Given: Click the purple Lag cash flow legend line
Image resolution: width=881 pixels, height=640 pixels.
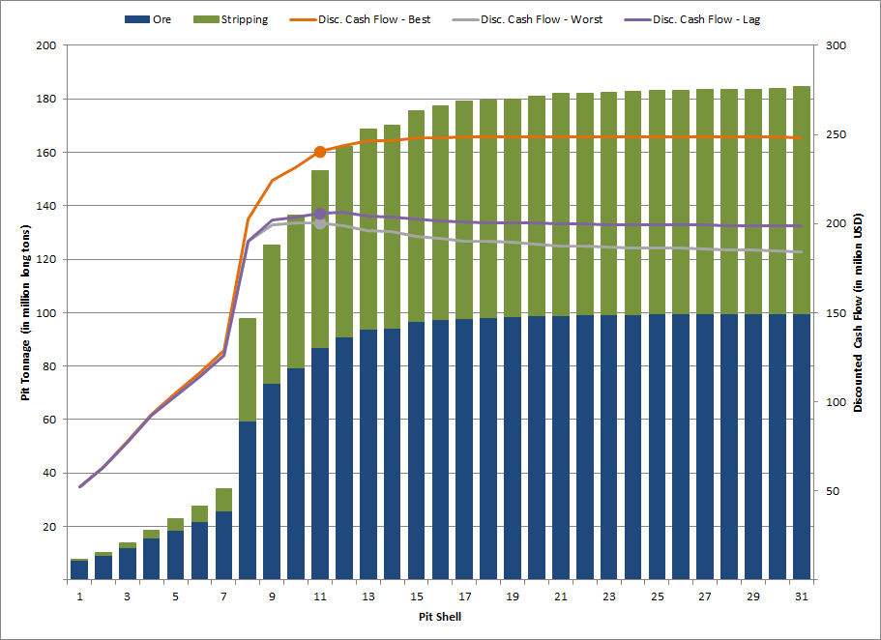Looking at the screenshot, I should click(637, 19).
